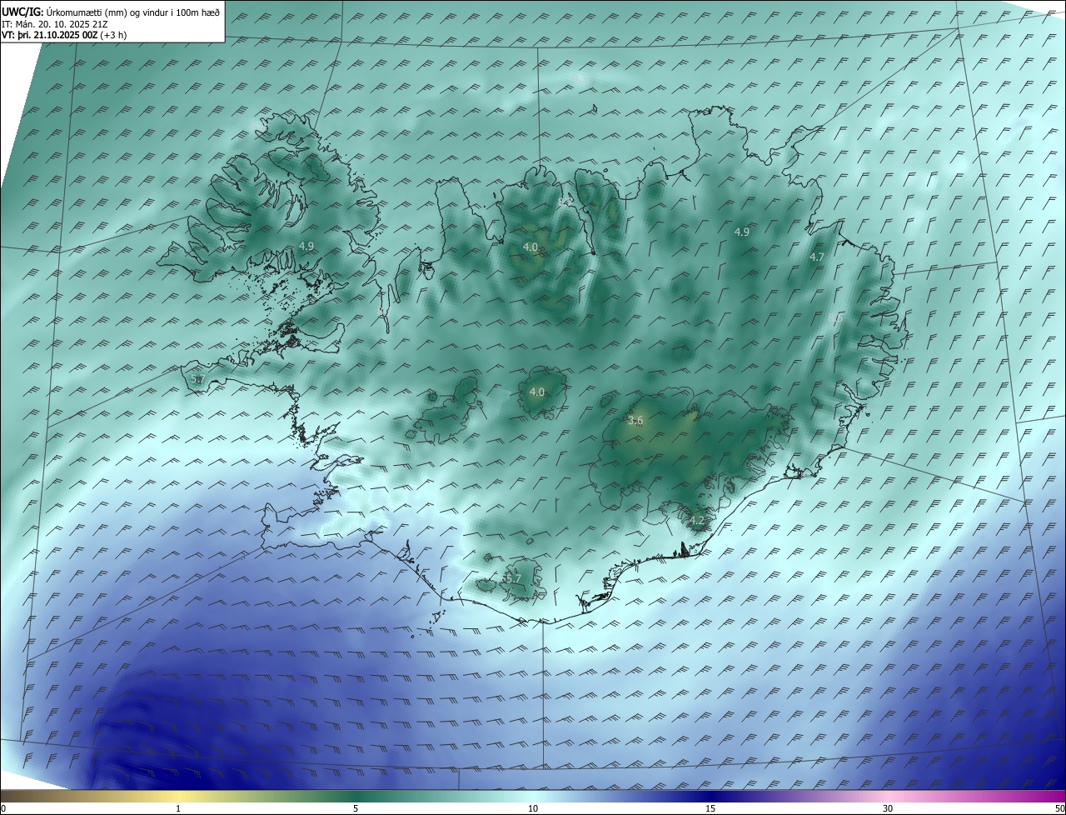Click the '1' tick on the color scale
1066x815 pixels.
pos(178,808)
